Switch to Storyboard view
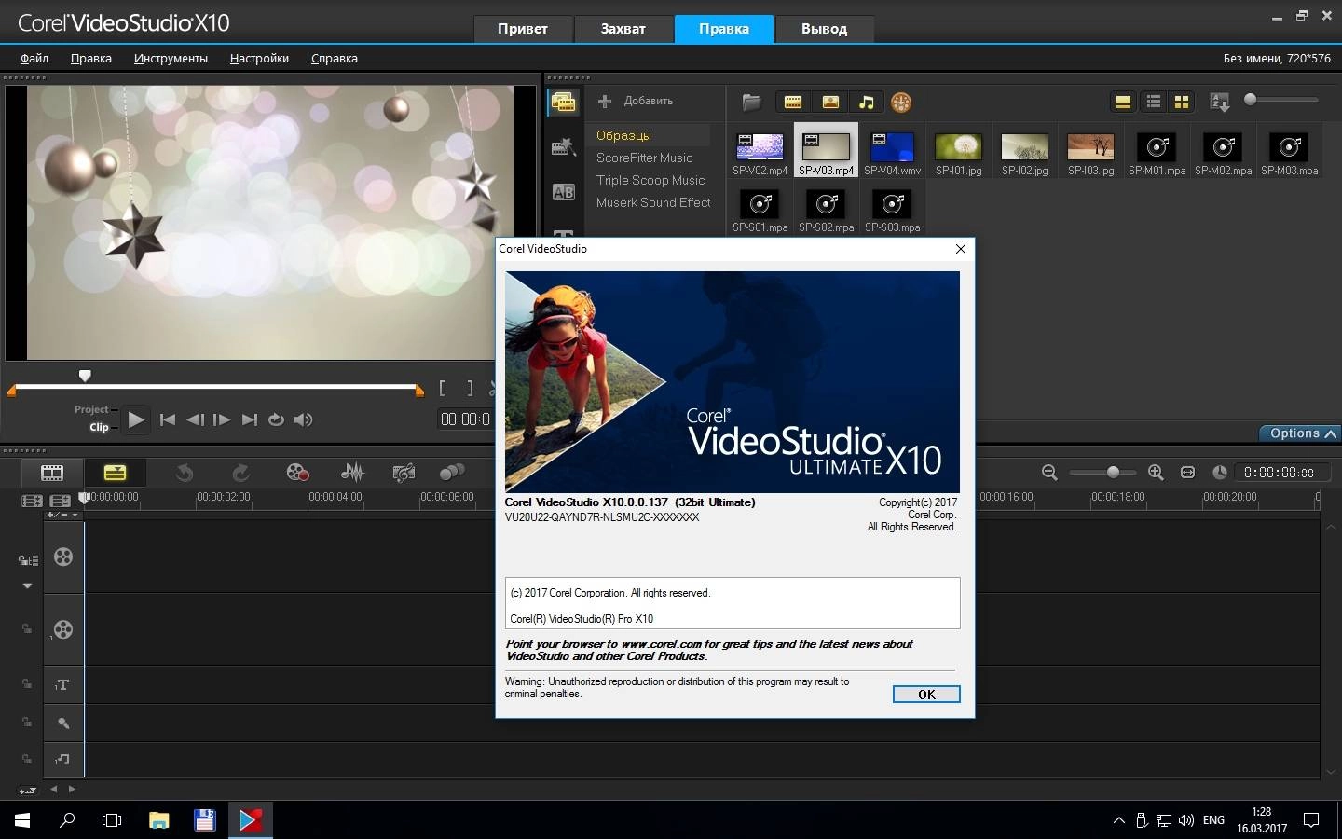The height and width of the screenshot is (839, 1342). (52, 473)
